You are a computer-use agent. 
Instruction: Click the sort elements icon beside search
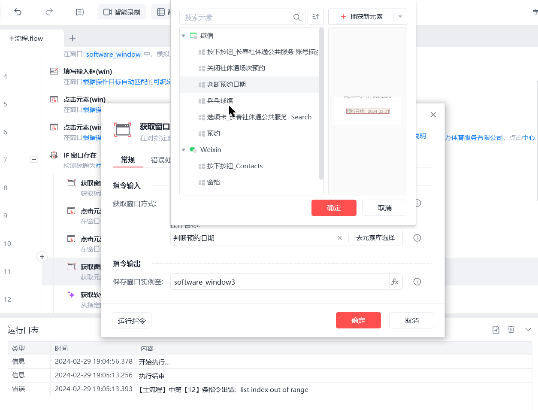tap(316, 17)
